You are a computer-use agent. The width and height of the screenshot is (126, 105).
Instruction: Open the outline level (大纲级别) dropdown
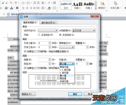[84, 31]
